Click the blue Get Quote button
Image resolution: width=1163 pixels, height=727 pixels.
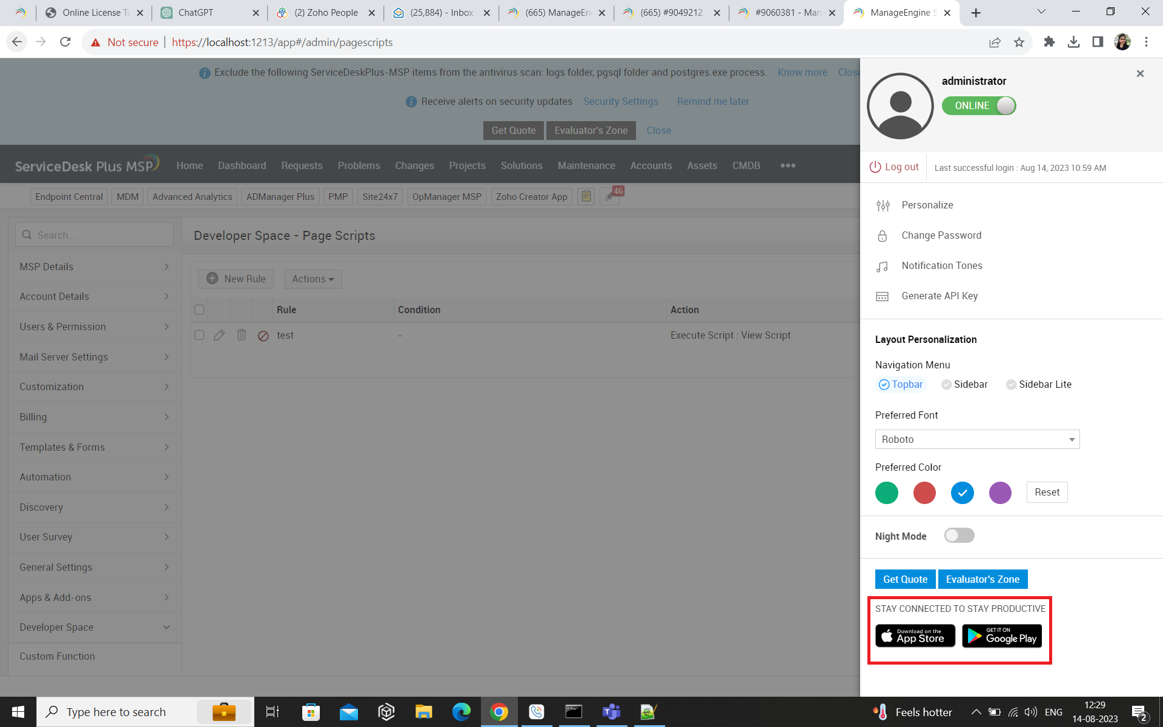click(x=905, y=579)
